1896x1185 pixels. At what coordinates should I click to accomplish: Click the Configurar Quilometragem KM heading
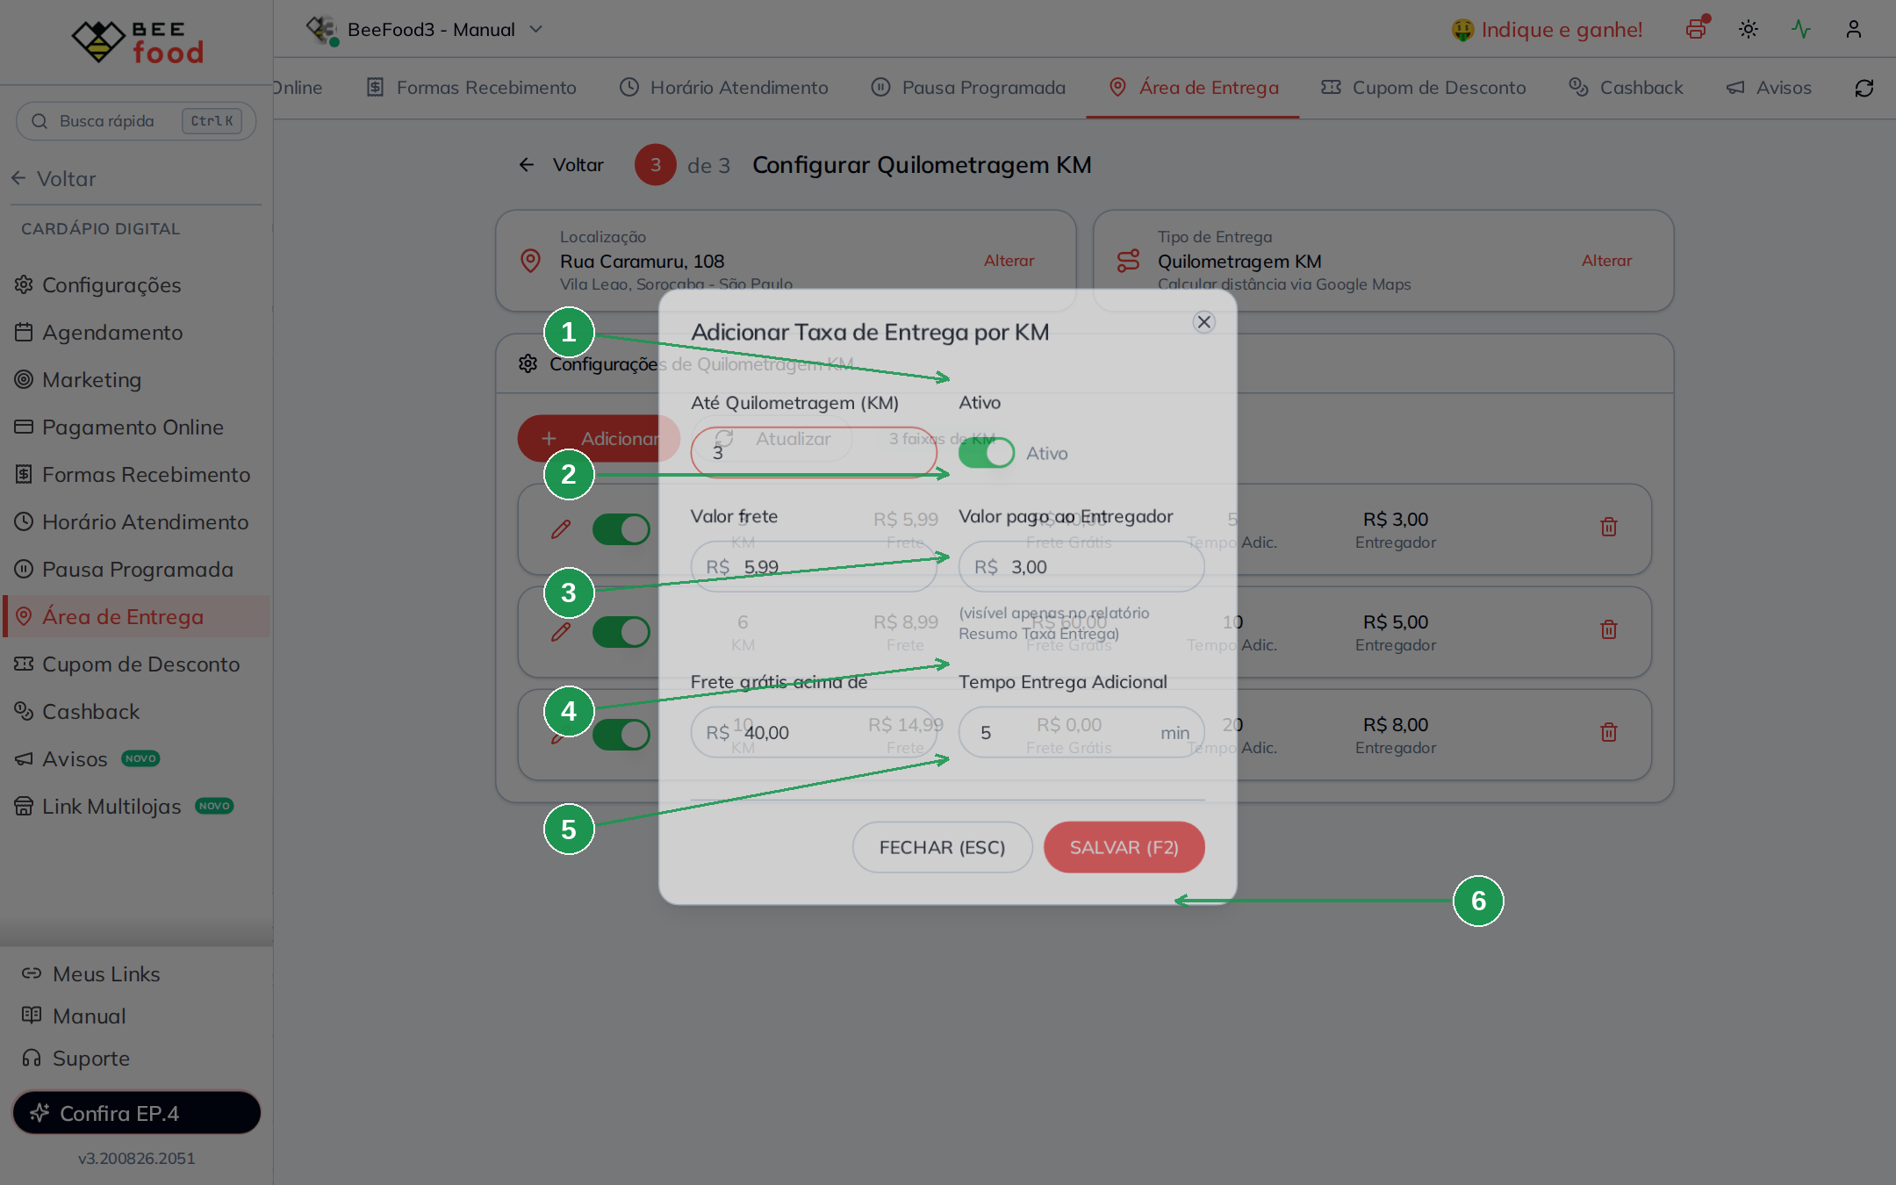click(922, 165)
